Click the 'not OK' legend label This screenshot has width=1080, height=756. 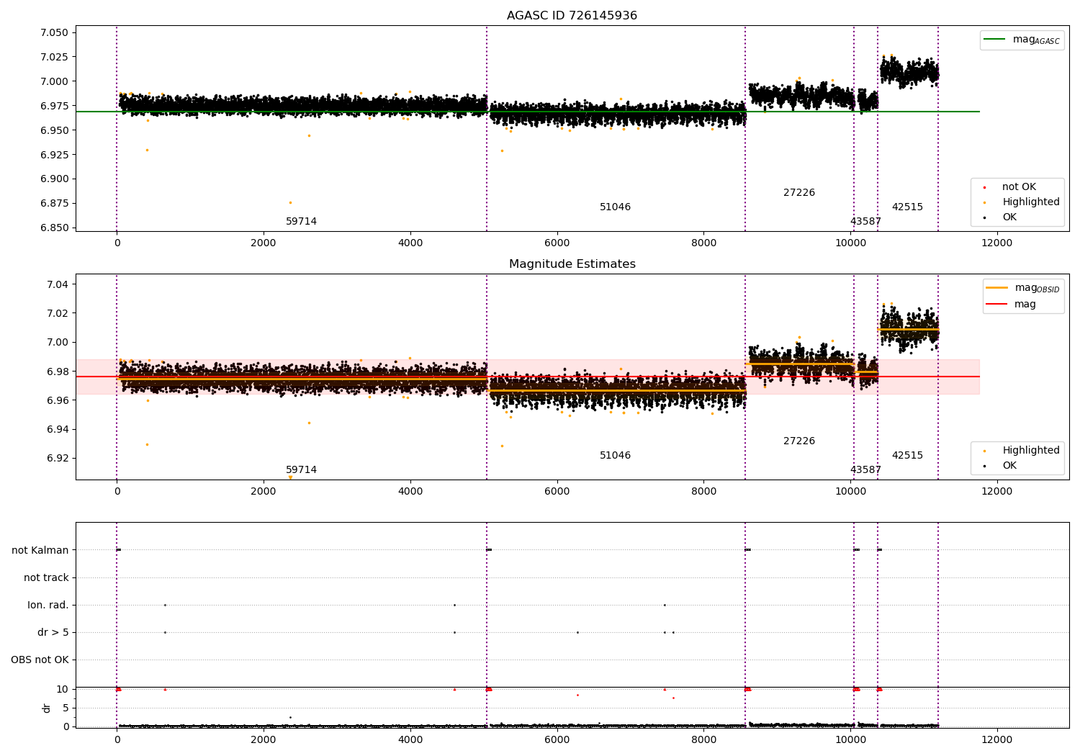1019,187
